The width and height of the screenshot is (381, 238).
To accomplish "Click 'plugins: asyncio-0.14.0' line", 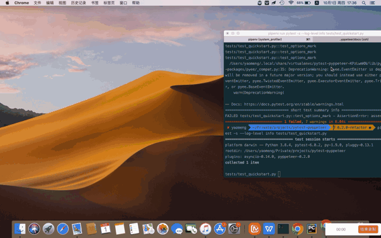I will 267,157.
